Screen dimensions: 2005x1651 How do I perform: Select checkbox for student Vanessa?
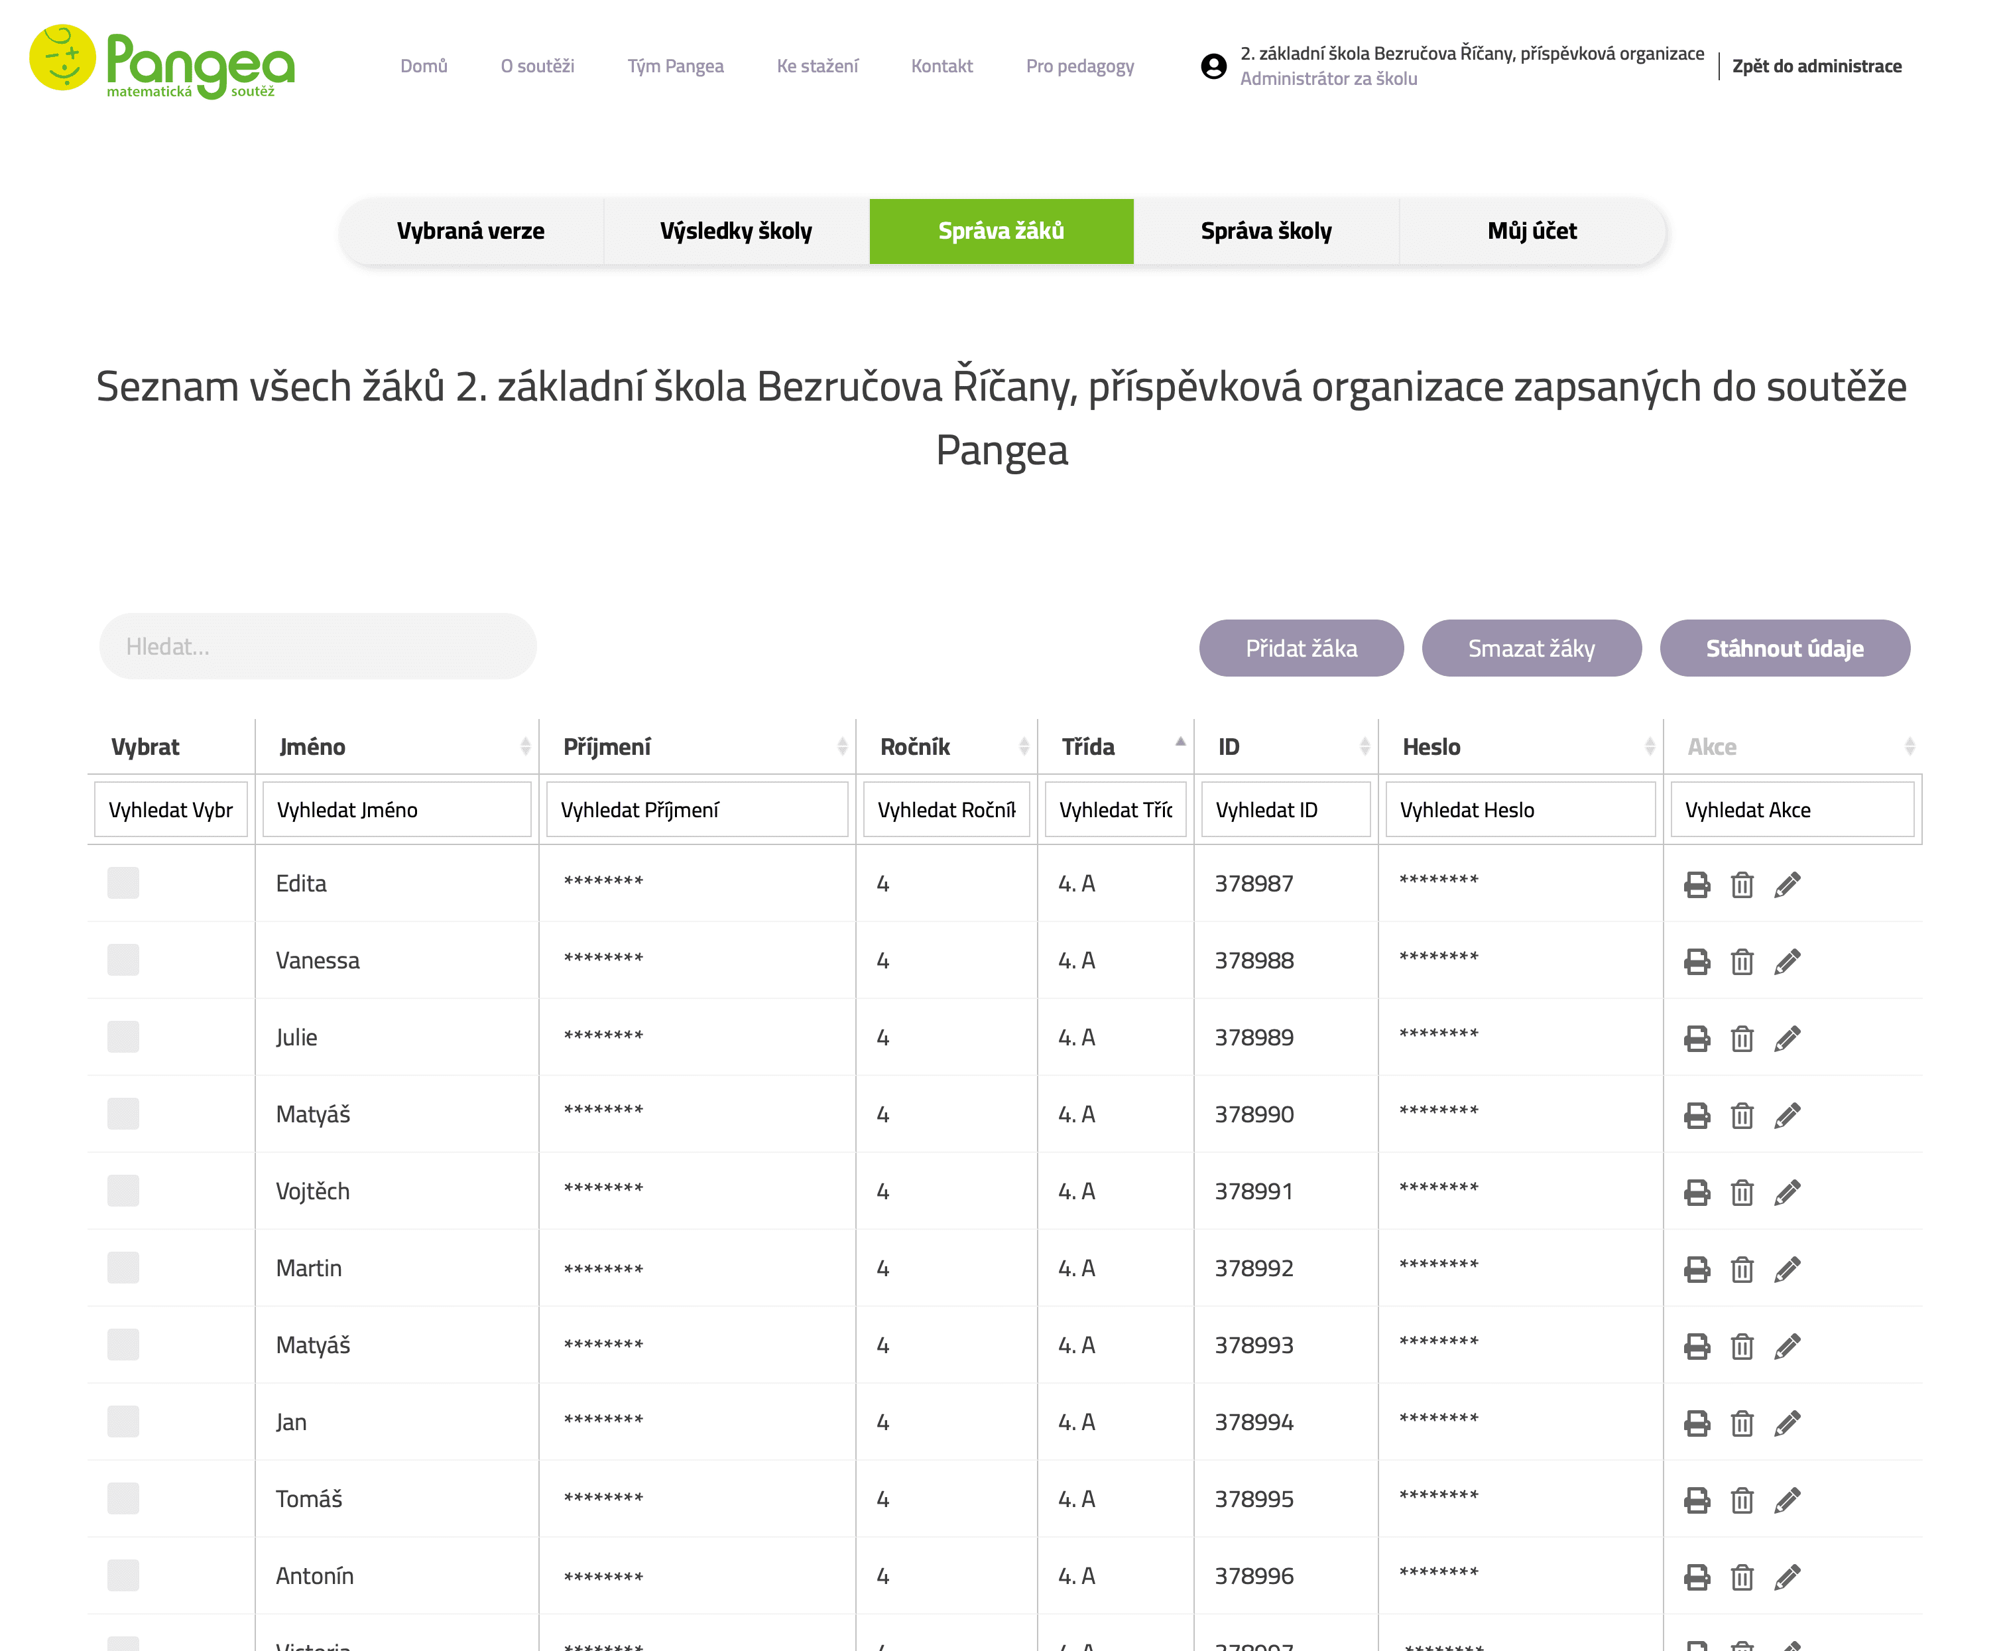(x=123, y=960)
